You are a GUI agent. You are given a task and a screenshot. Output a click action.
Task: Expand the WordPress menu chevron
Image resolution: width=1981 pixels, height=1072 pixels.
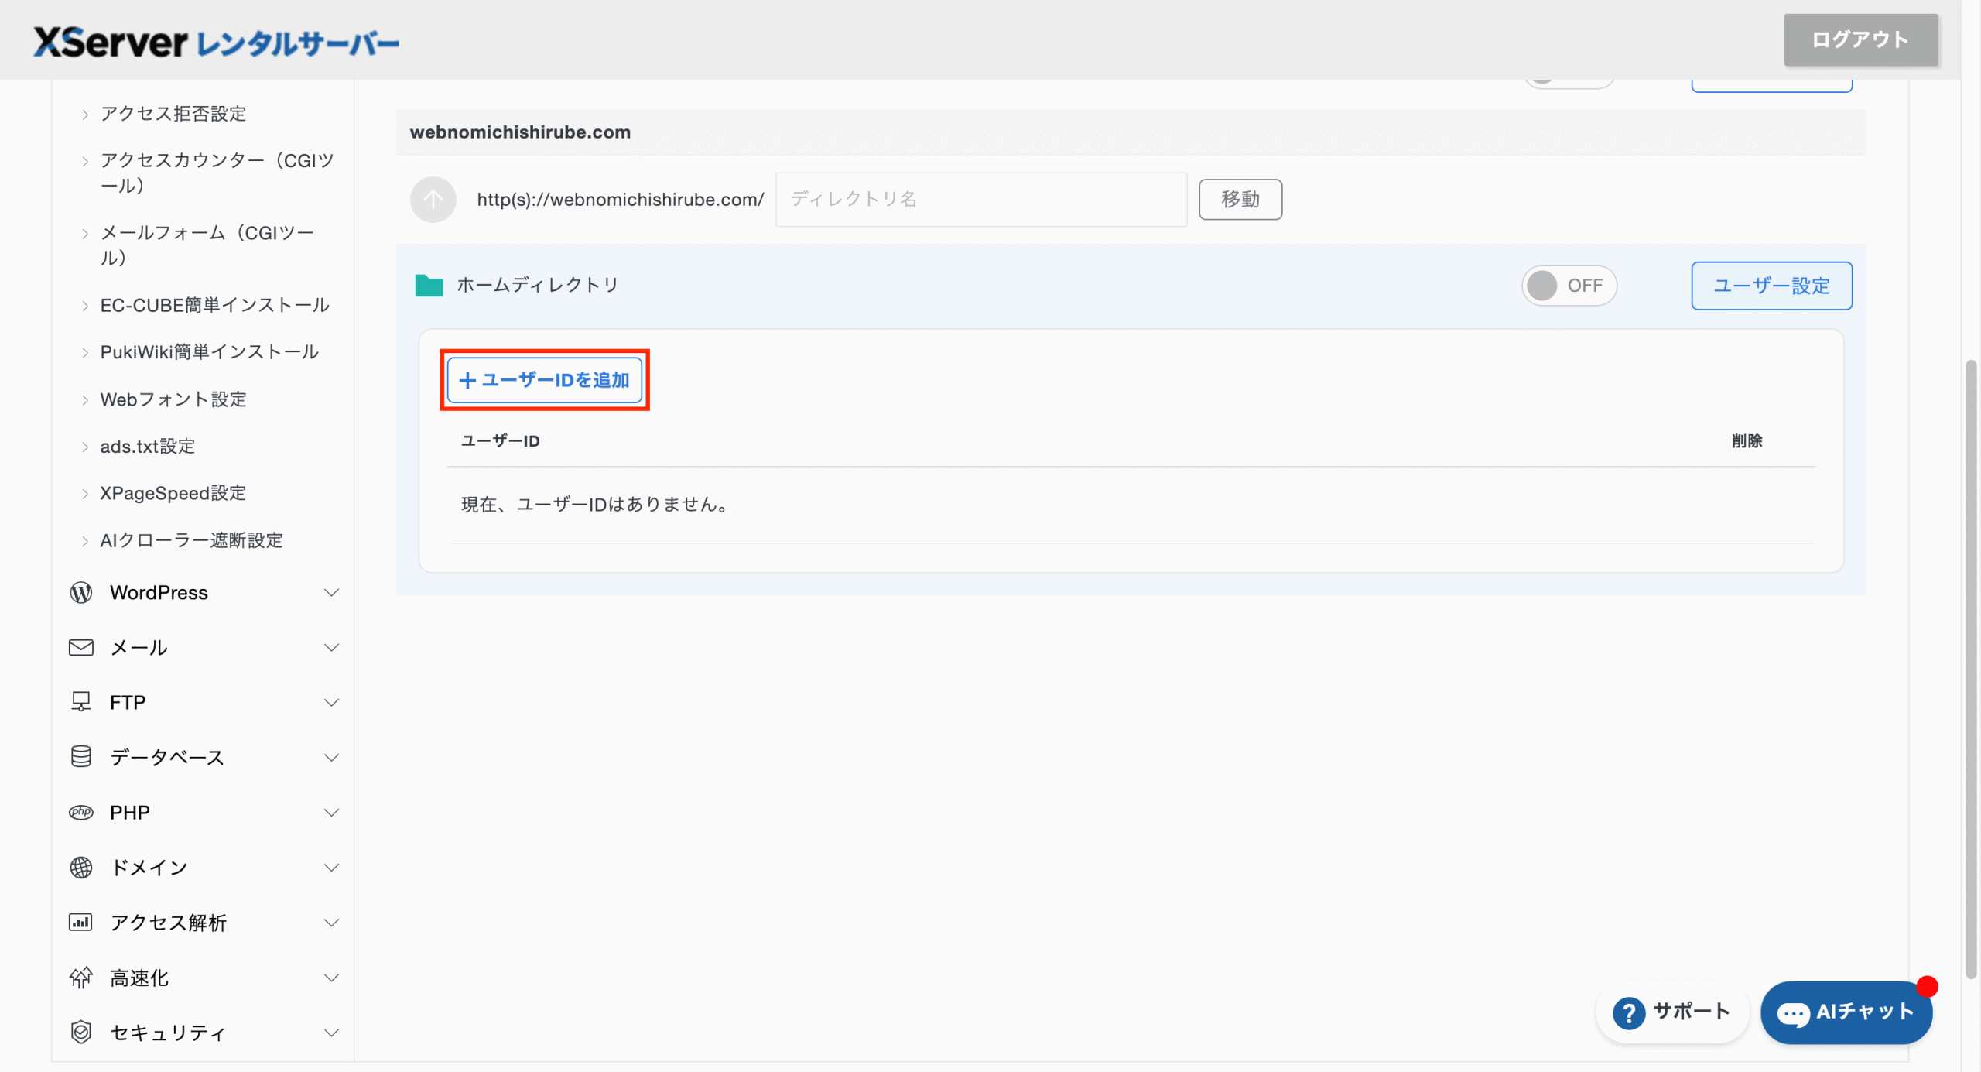tap(331, 593)
